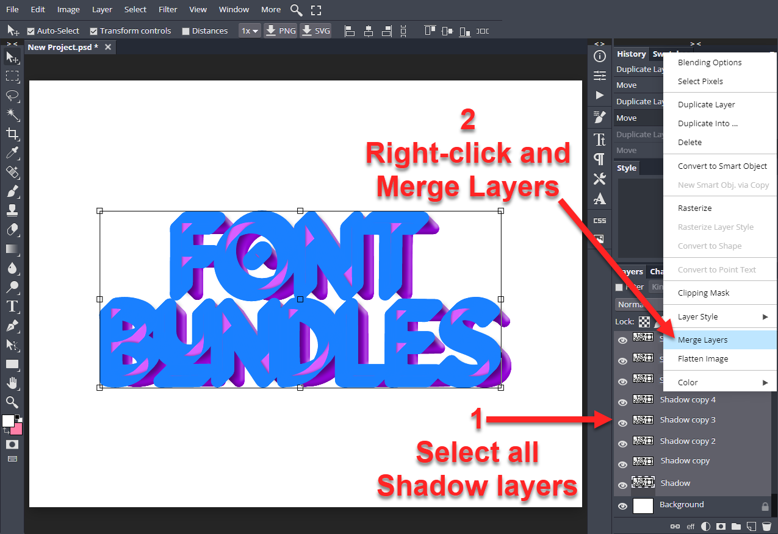778x534 pixels.
Task: Open the CSS panel icon
Action: pyautogui.click(x=600, y=221)
